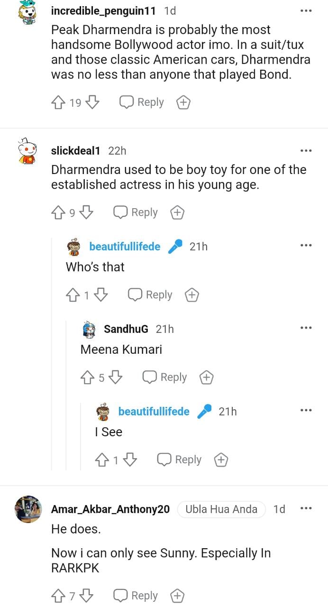Screen dimensions: 328x607
Task: Reply to beautifullifede's "I See" comment
Action: point(179,460)
